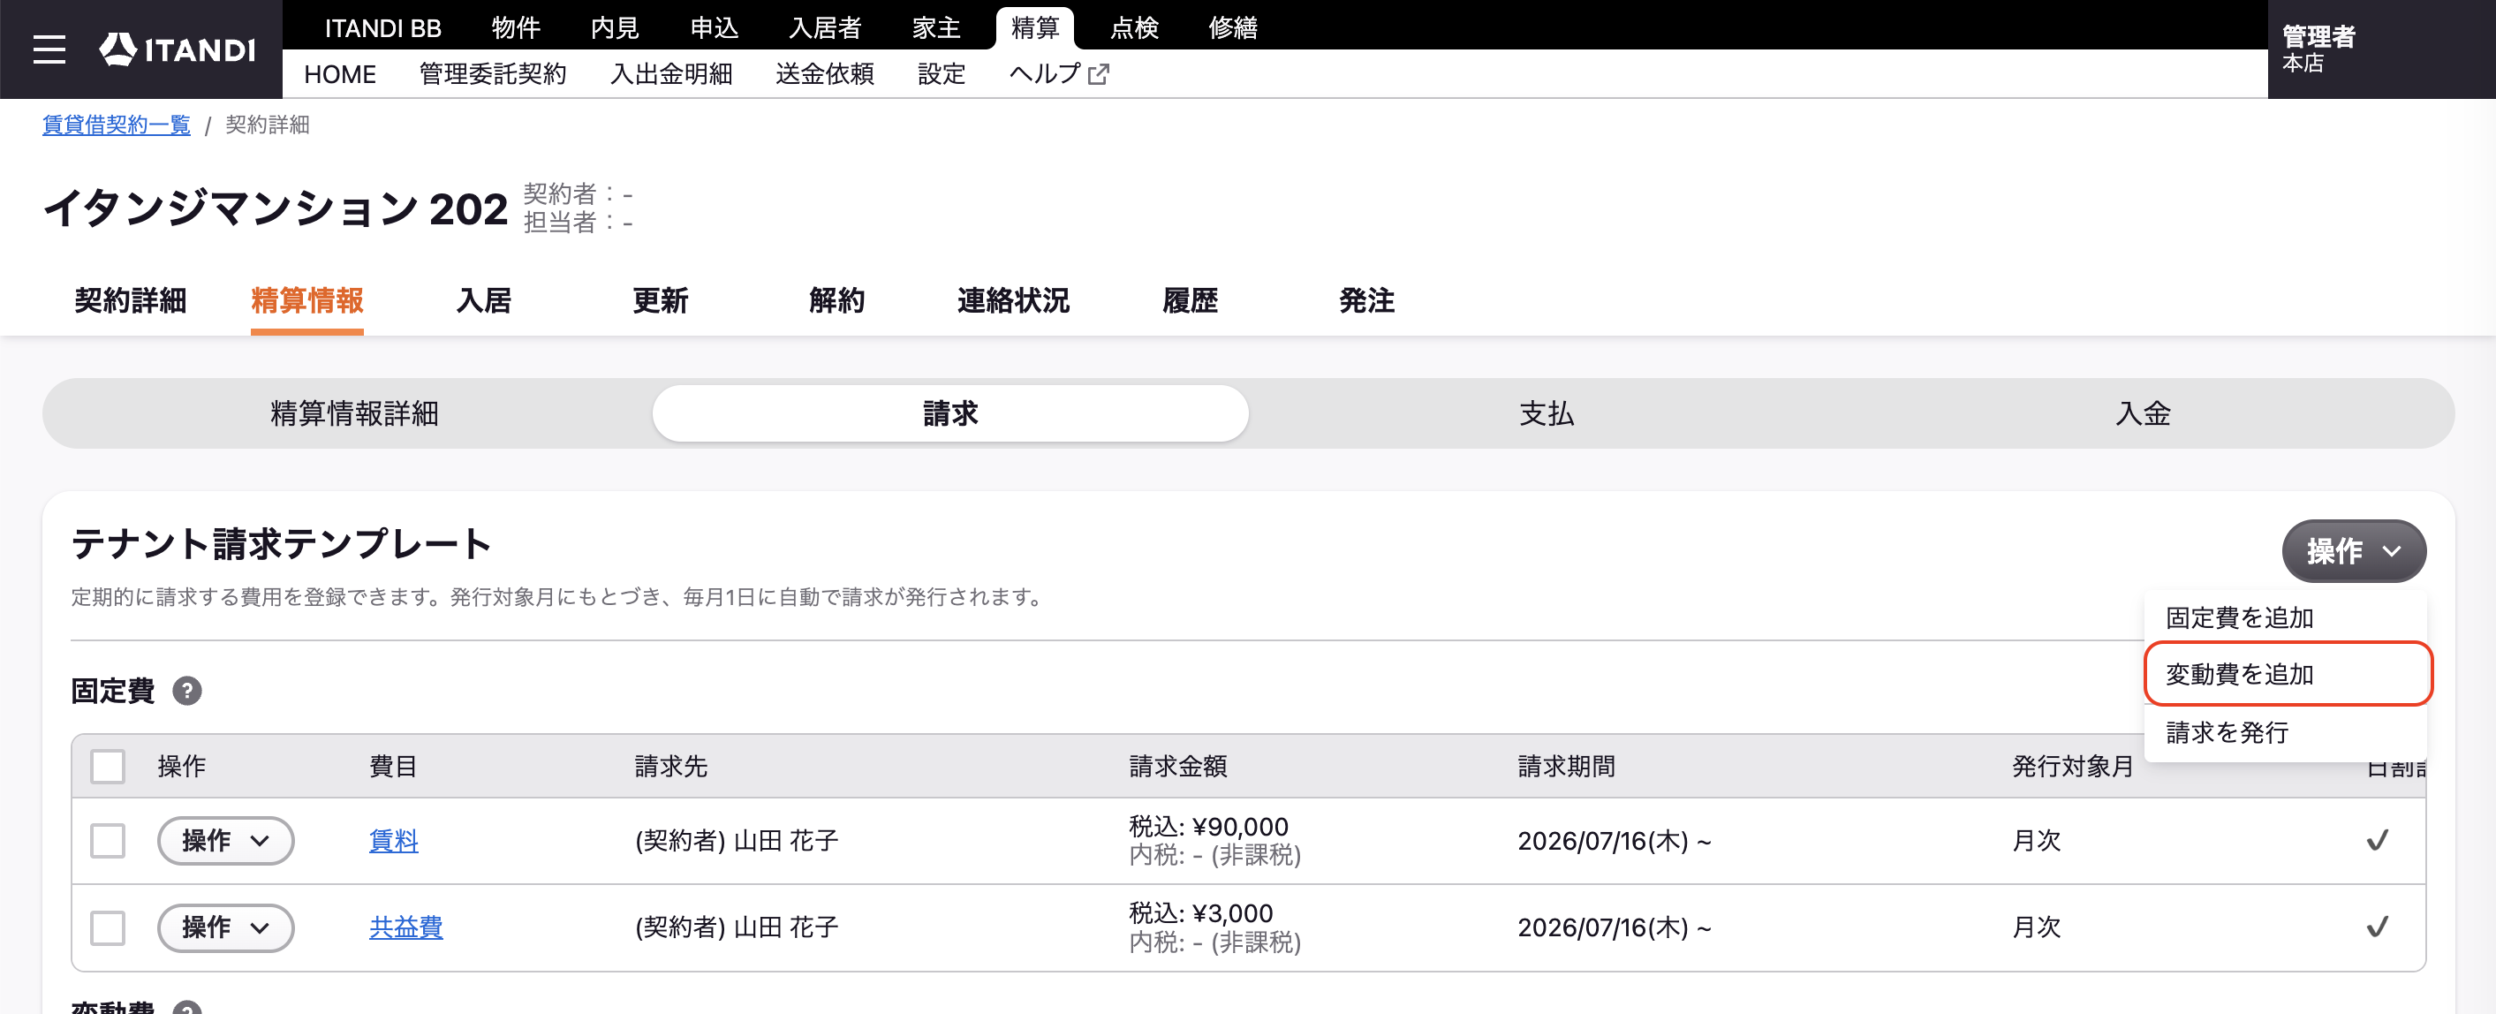This screenshot has height=1014, width=2496.
Task: Open the 共益費 fee item link
Action: point(406,927)
